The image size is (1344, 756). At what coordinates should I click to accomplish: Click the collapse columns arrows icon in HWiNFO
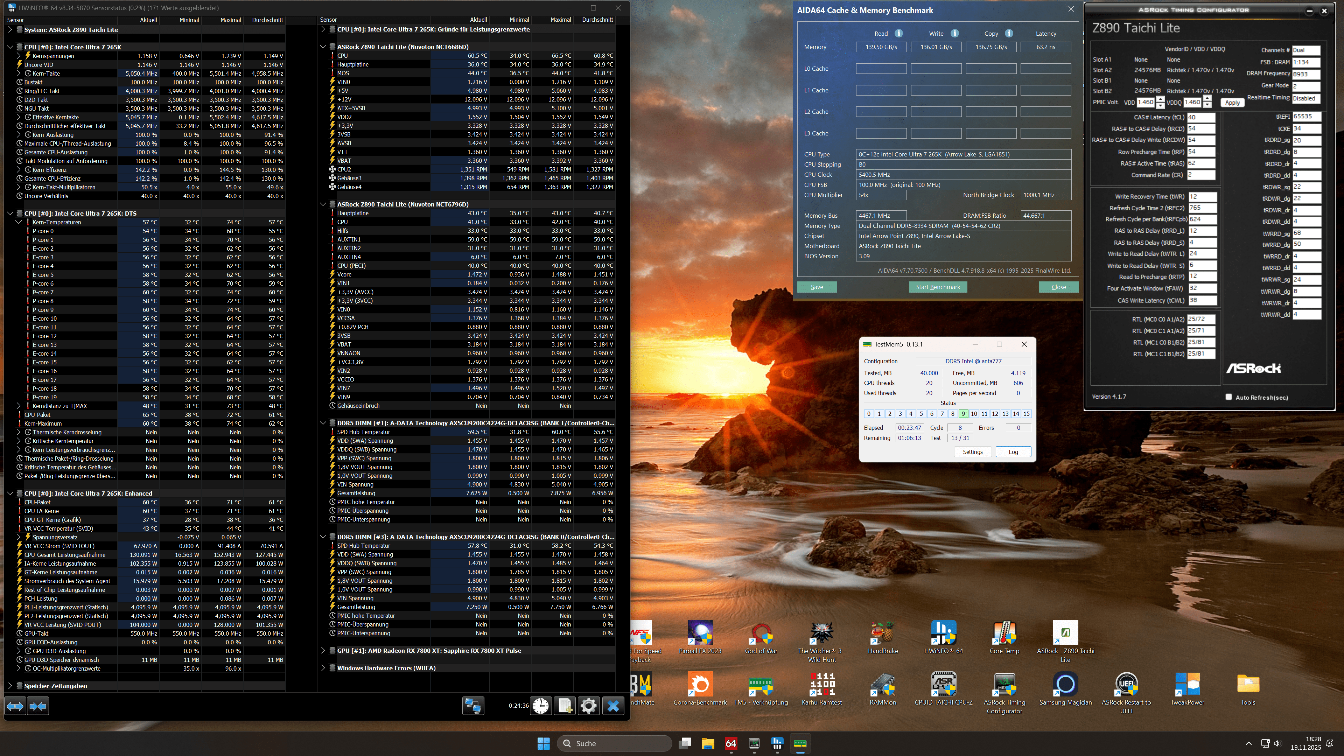pos(37,706)
